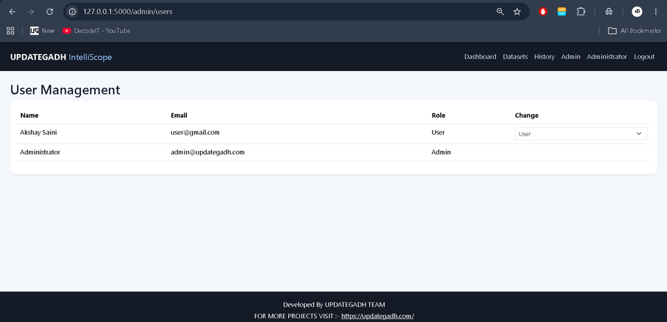Expand the role dropdown for Akshay Saini
The image size is (667, 322).
tap(581, 134)
